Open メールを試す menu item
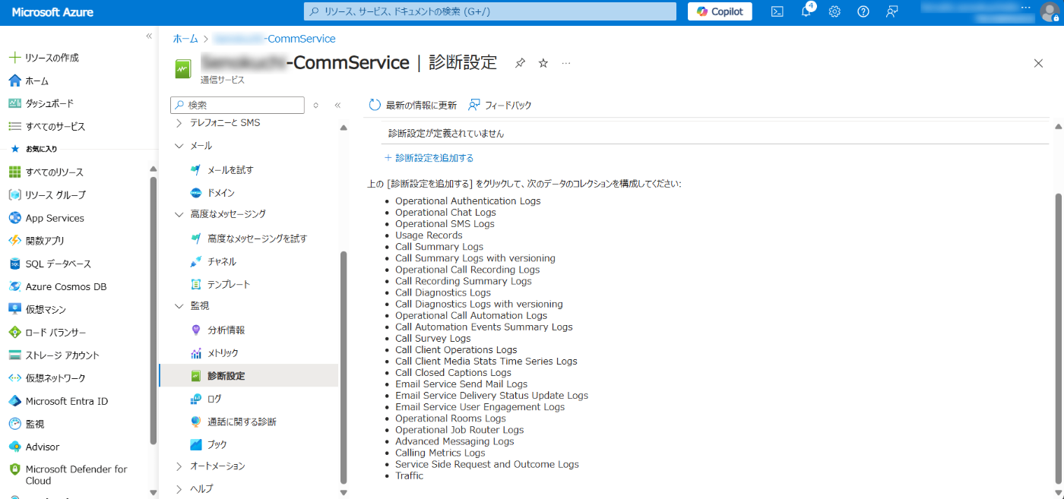The width and height of the screenshot is (1064, 499). click(x=222, y=170)
